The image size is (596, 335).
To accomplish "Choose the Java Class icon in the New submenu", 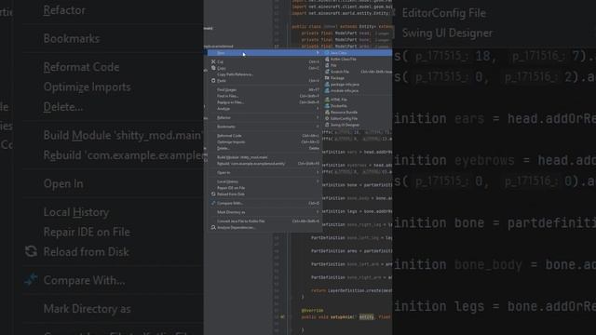I will tap(327, 53).
